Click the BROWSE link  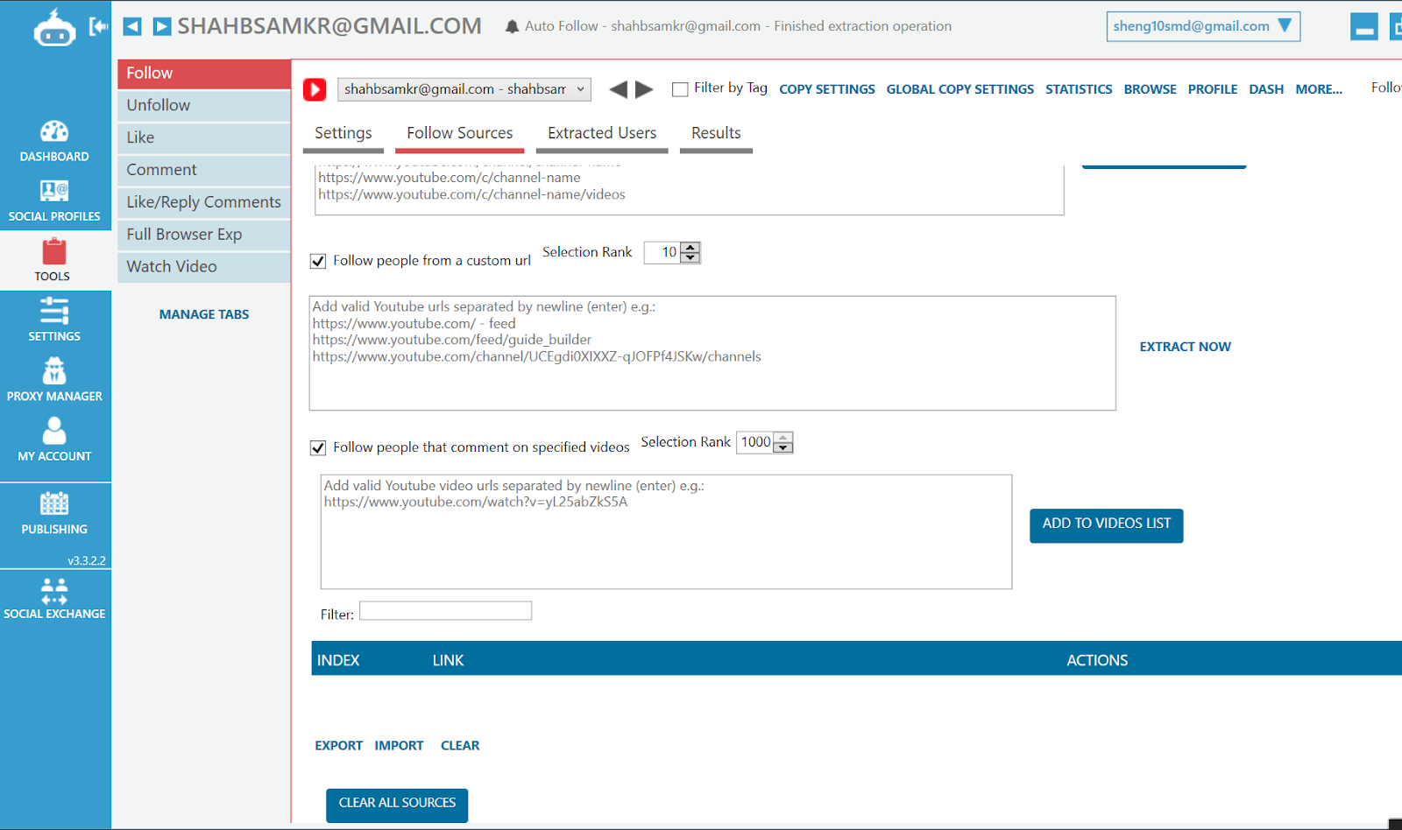pyautogui.click(x=1151, y=89)
